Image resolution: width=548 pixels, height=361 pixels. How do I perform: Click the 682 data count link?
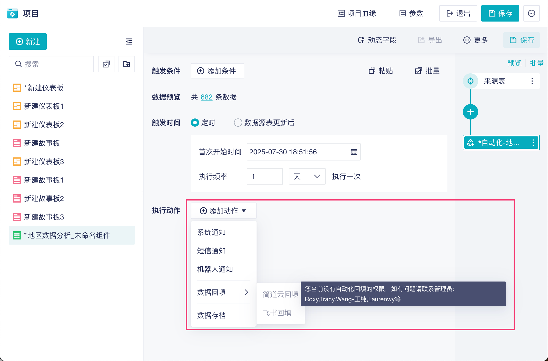click(206, 97)
